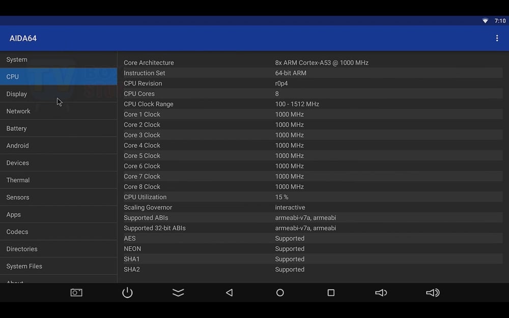Open the Android section

(x=59, y=146)
